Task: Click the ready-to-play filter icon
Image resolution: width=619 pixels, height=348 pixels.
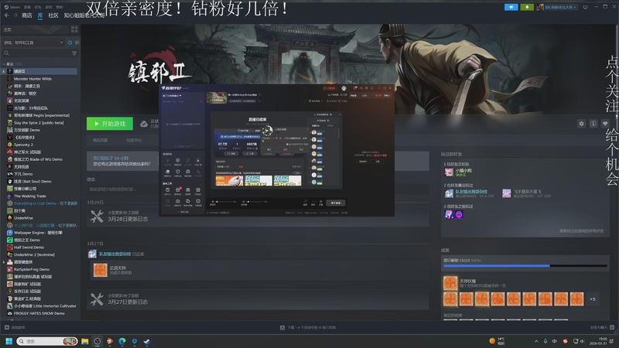Action: pyautogui.click(x=77, y=43)
